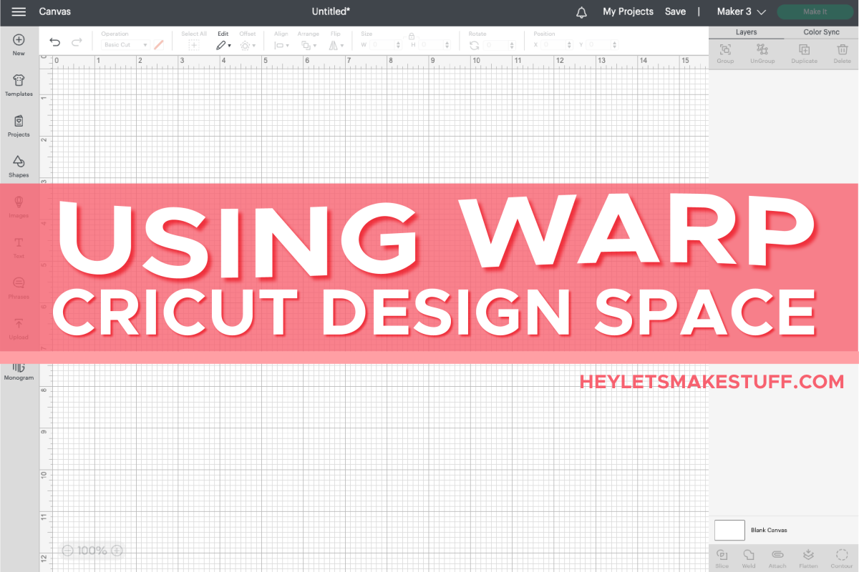Open the Projects panel
The image size is (859, 572).
tap(19, 126)
